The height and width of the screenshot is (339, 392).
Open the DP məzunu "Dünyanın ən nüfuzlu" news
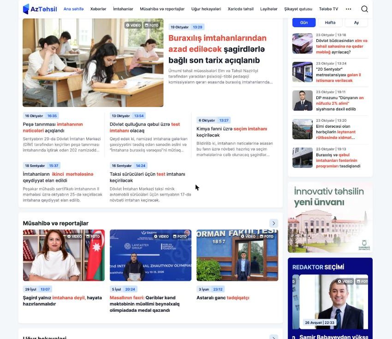coord(340,103)
